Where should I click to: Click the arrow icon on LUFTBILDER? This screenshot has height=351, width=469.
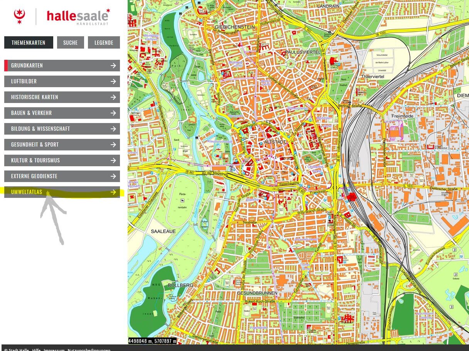pos(113,81)
